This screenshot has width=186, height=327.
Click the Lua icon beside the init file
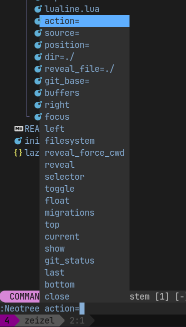coord(18,141)
